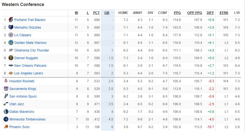Sort standings by the W column
The image size is (245, 133).
(76, 13)
